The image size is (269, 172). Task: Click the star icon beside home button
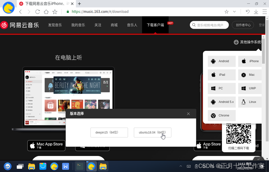(55, 12)
